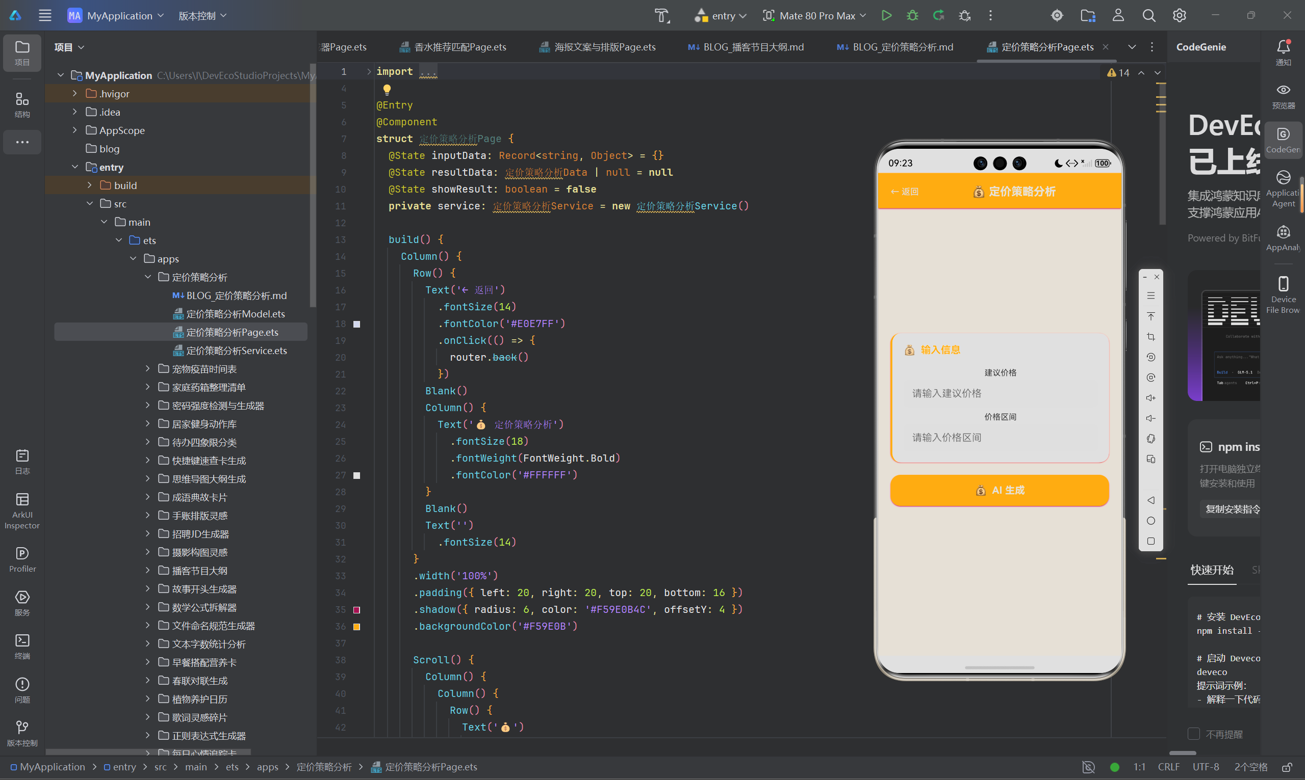1305x780 pixels.
Task: Expand the 宠物疫苗时间表 folder
Action: 148,369
